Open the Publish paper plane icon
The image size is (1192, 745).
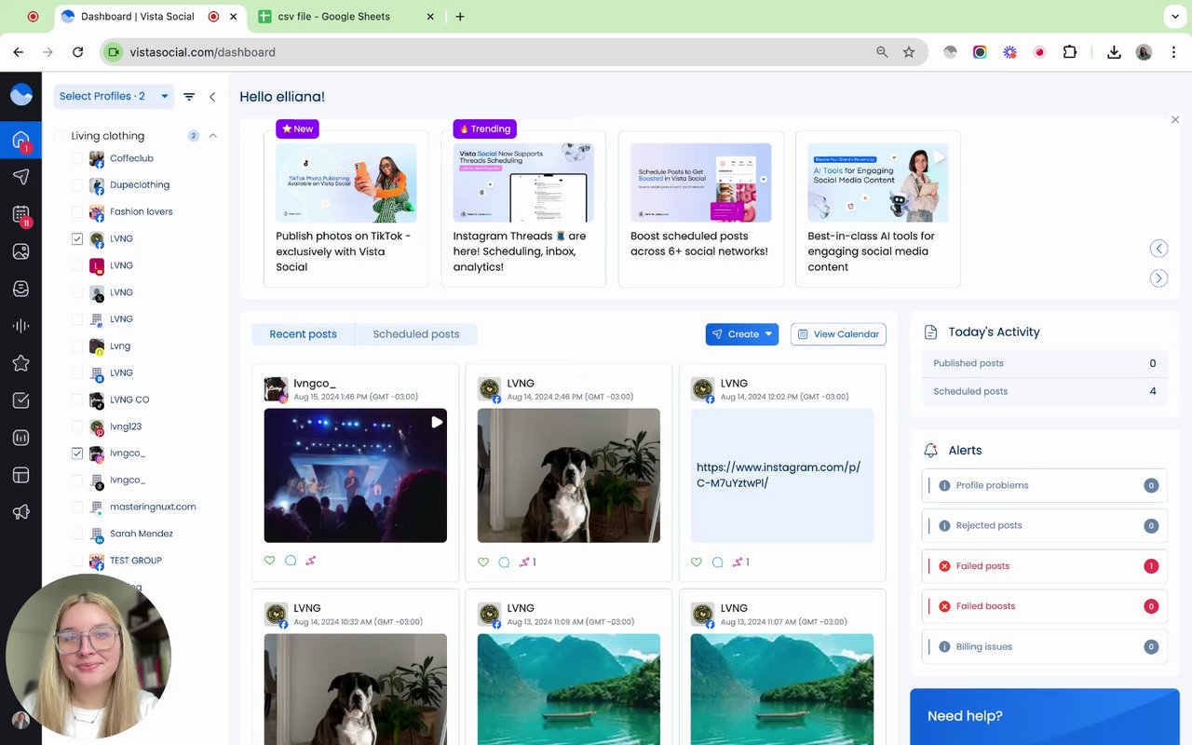[x=20, y=177]
